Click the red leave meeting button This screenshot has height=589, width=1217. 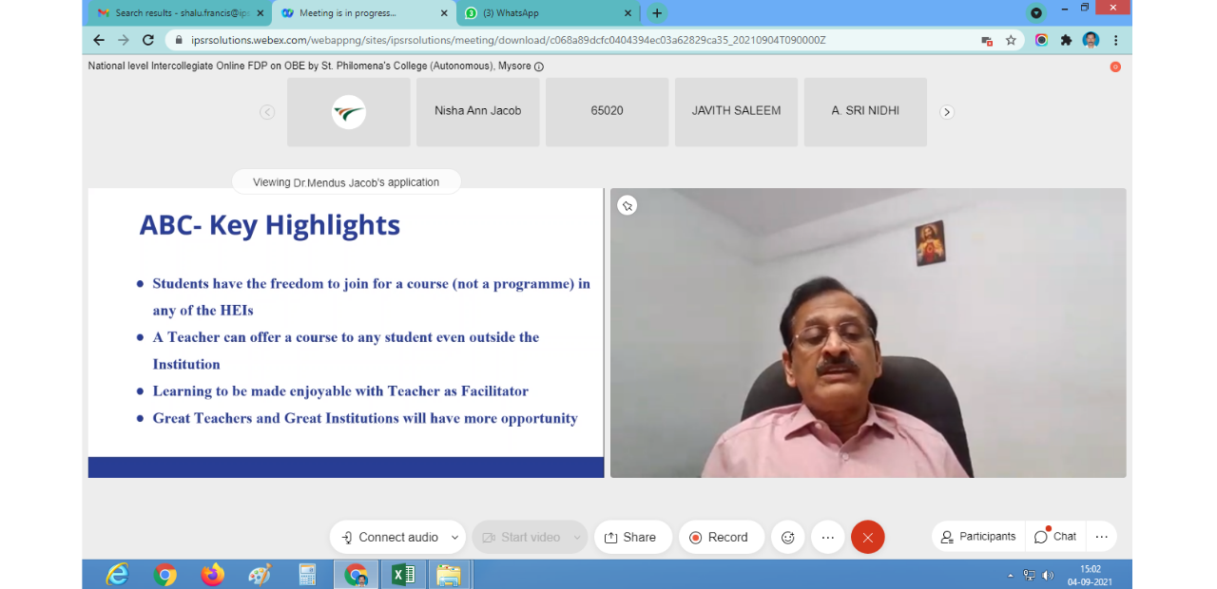pyautogui.click(x=867, y=537)
